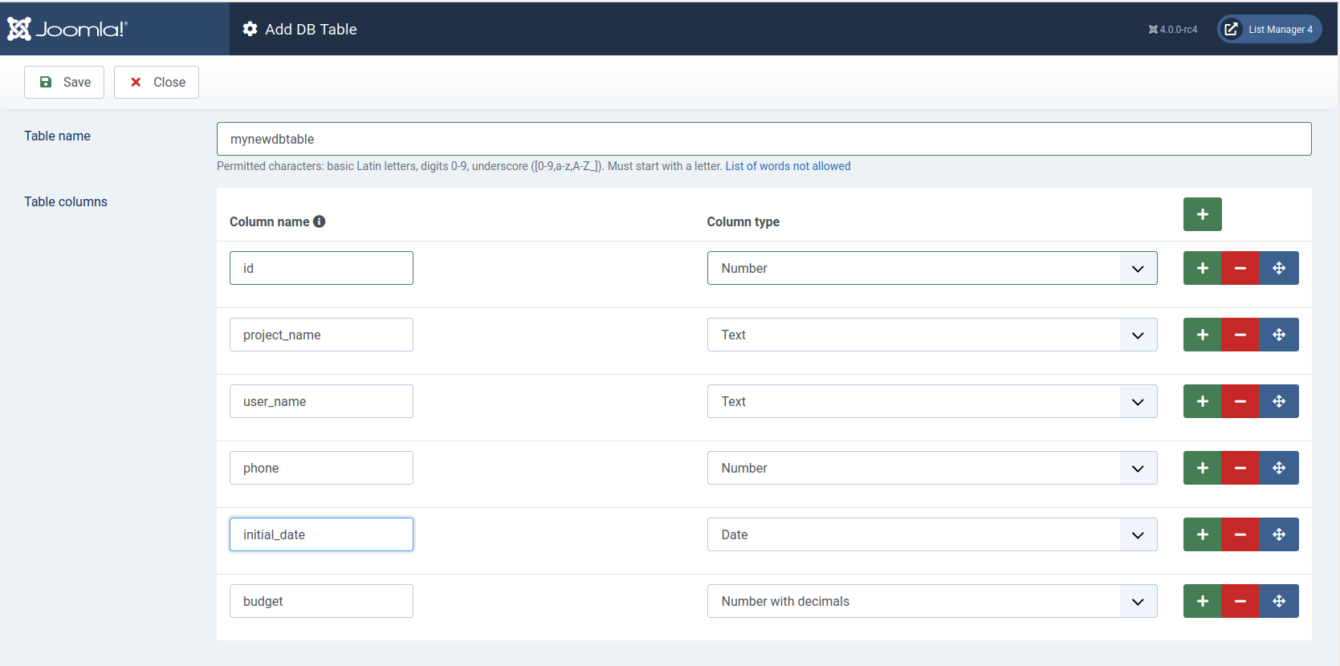Open List of words not allowed link
1340x666 pixels.
pos(788,166)
